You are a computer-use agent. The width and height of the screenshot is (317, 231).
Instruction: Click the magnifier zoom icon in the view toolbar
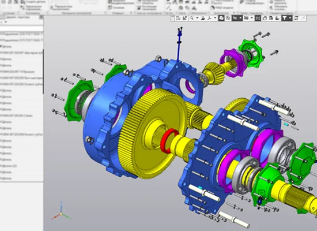(191, 18)
